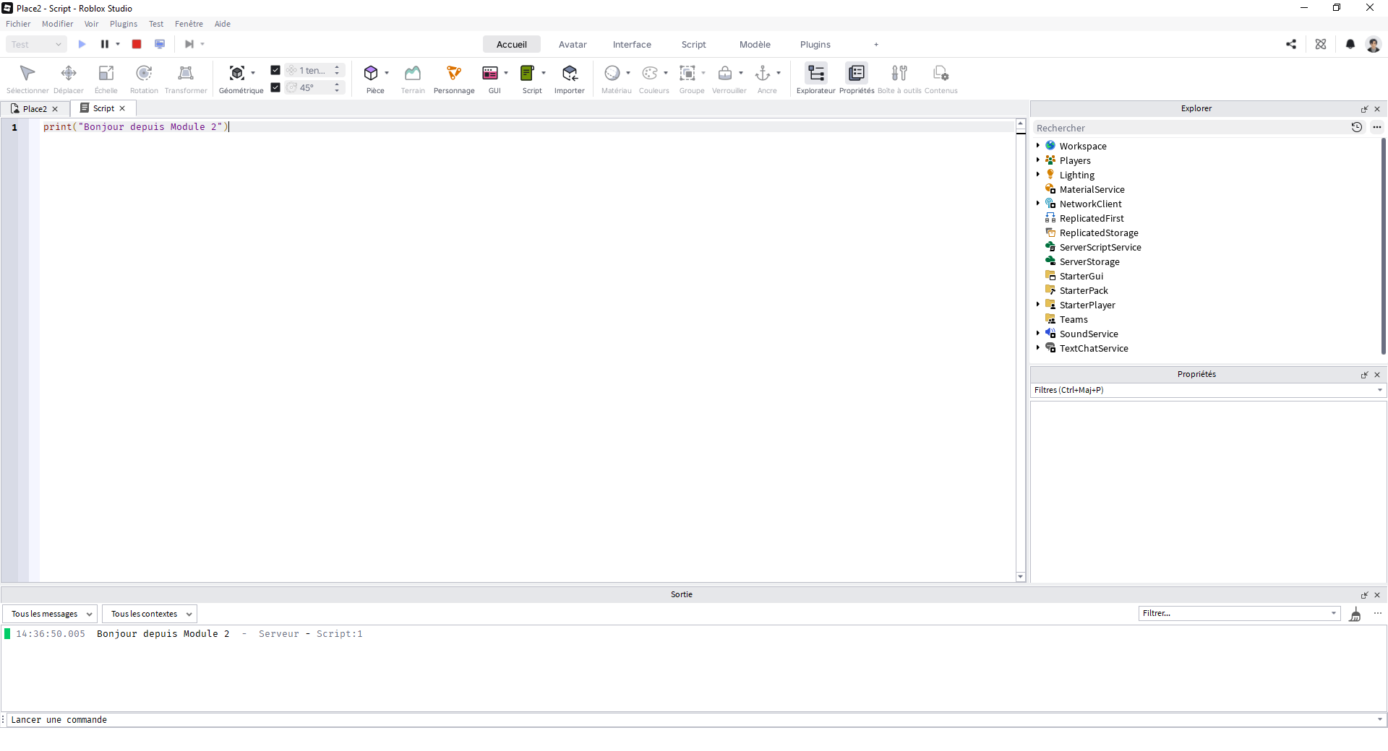1388x751 pixels.
Task: Open the Tous les contextes dropdown
Action: click(150, 614)
